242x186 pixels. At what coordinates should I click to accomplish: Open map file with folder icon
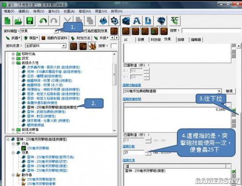(18, 21)
